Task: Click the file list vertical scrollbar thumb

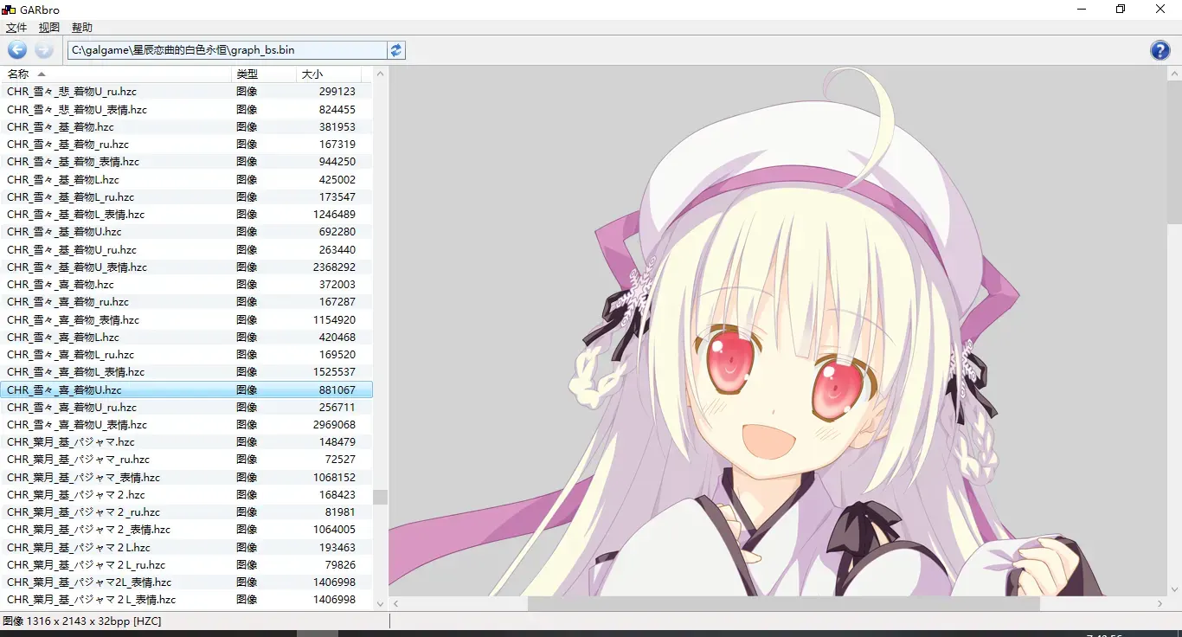Action: pos(380,497)
